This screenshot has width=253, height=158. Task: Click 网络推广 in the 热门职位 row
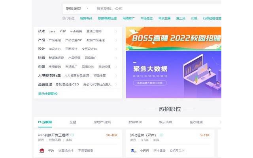(x=128, y=19)
